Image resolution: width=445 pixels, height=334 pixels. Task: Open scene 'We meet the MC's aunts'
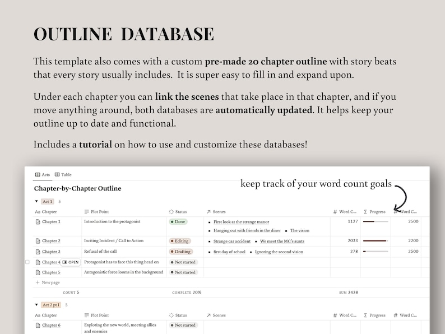282,241
